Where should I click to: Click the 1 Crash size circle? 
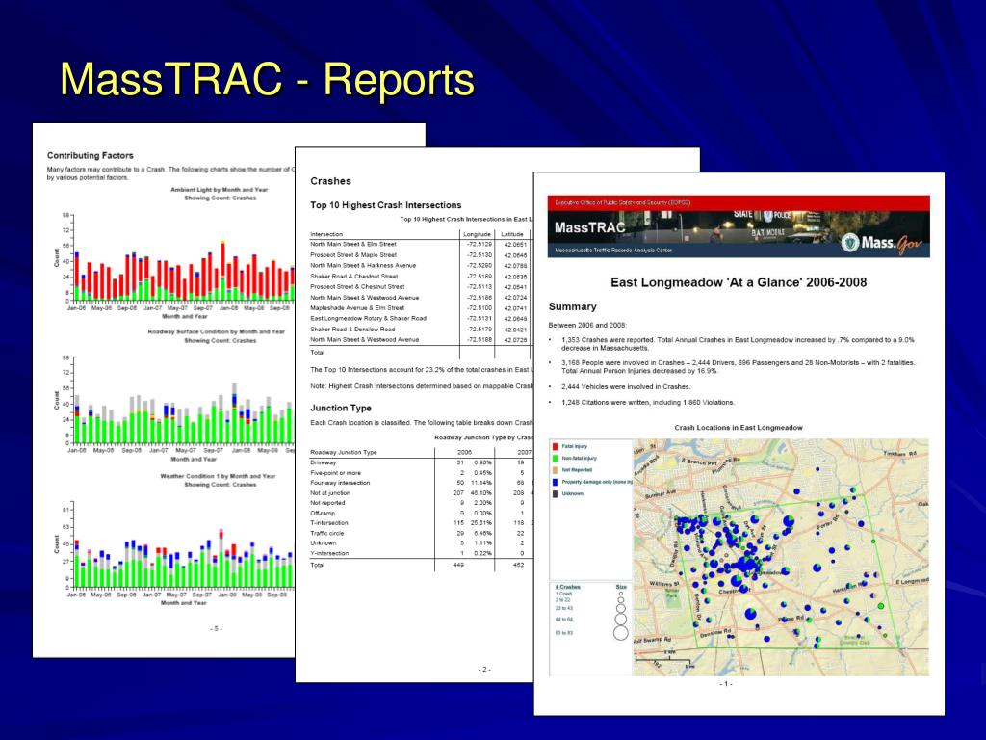621,594
